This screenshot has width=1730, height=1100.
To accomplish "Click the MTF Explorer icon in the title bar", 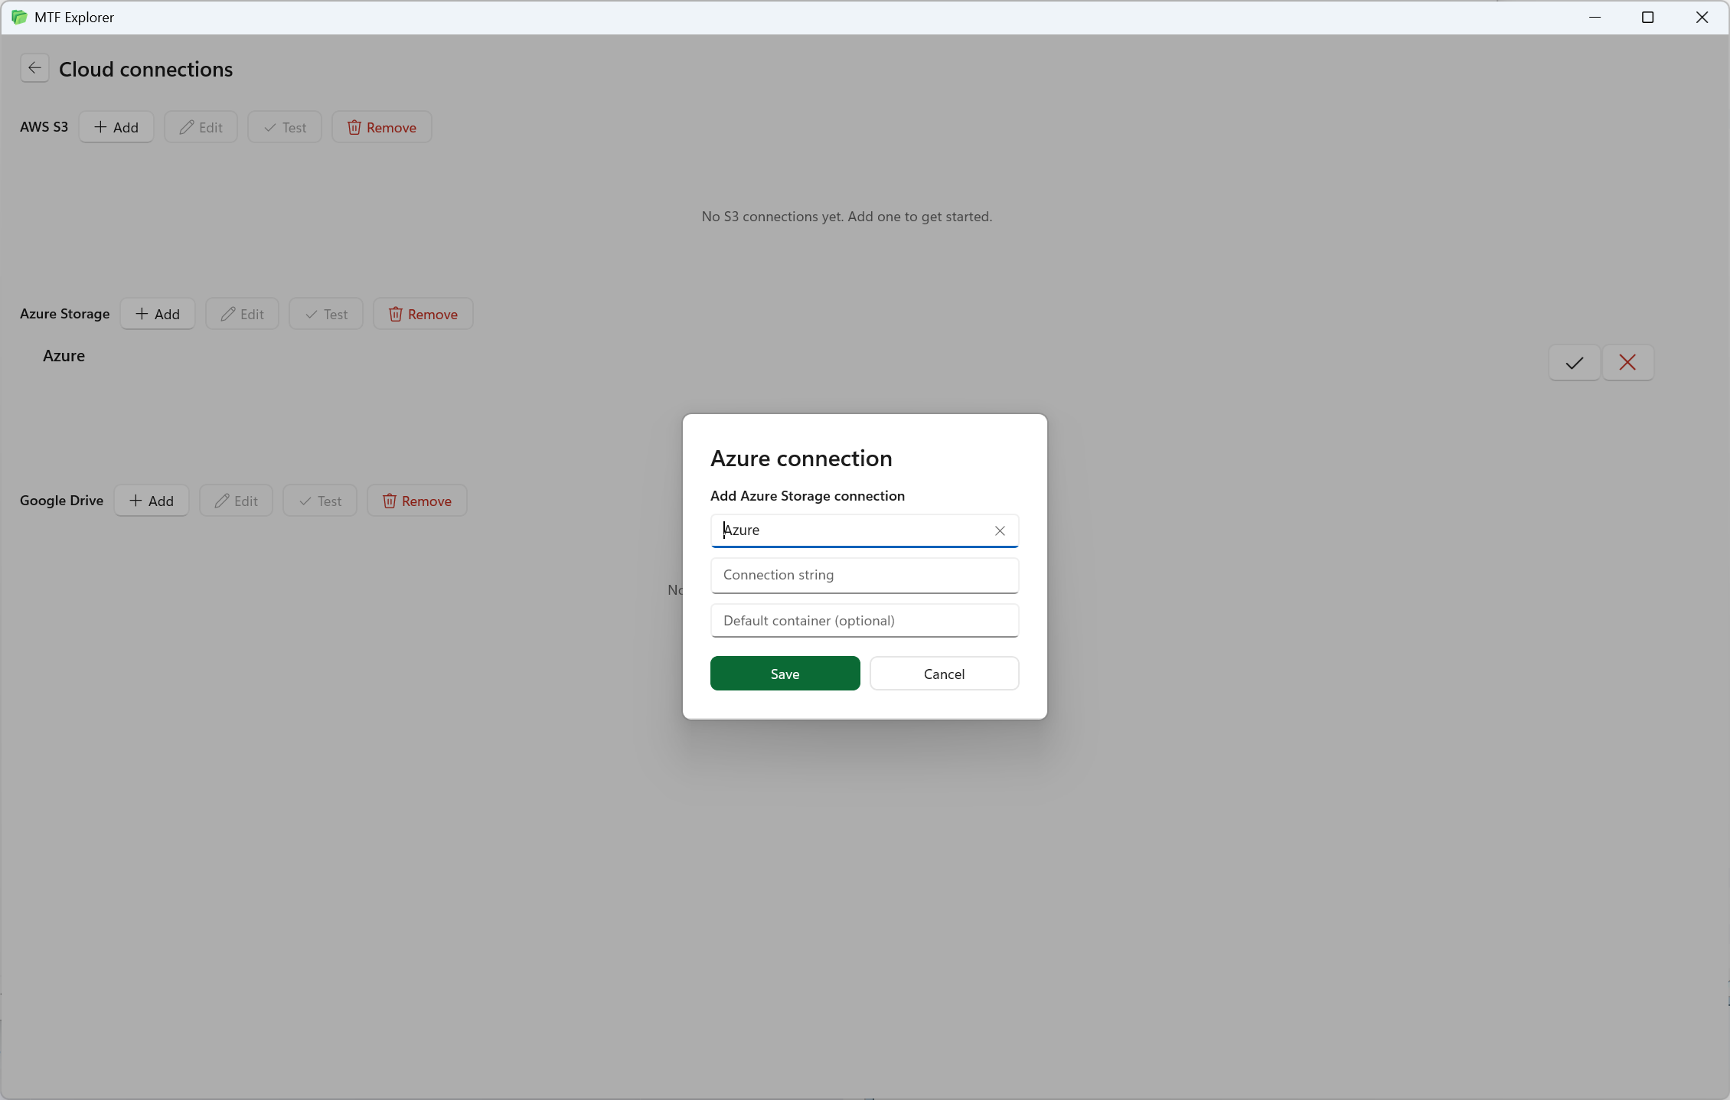I will (x=19, y=17).
